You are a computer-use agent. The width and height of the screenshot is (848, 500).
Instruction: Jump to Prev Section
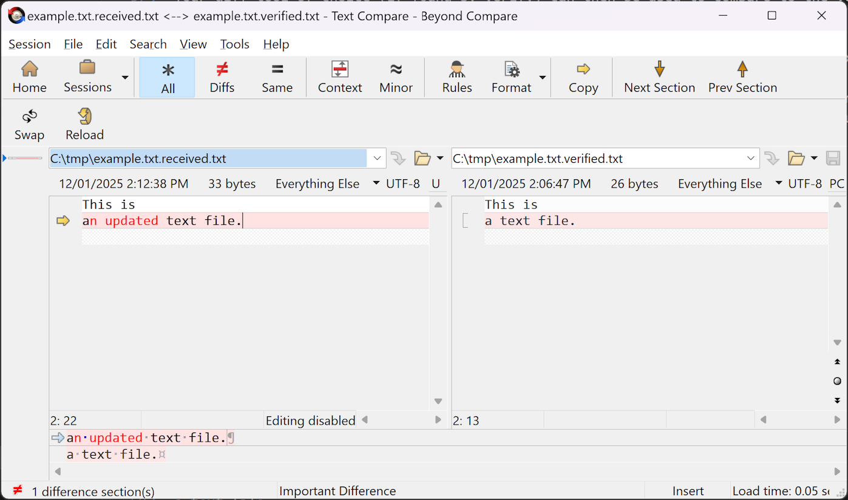point(742,77)
